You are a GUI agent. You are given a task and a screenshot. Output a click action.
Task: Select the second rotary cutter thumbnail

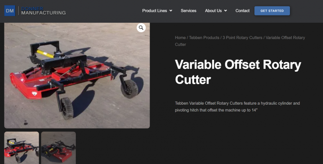click(x=59, y=148)
